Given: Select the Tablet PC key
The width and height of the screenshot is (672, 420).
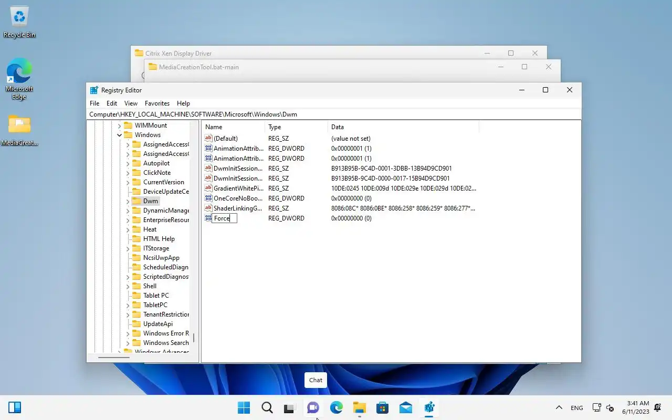Looking at the screenshot, I should (x=156, y=296).
